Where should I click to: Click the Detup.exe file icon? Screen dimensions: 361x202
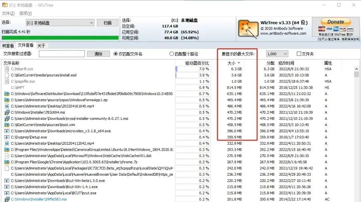tap(7, 137)
